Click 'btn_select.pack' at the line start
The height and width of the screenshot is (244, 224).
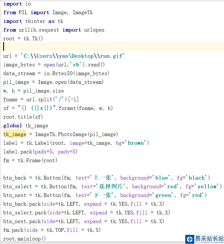pos(25,213)
